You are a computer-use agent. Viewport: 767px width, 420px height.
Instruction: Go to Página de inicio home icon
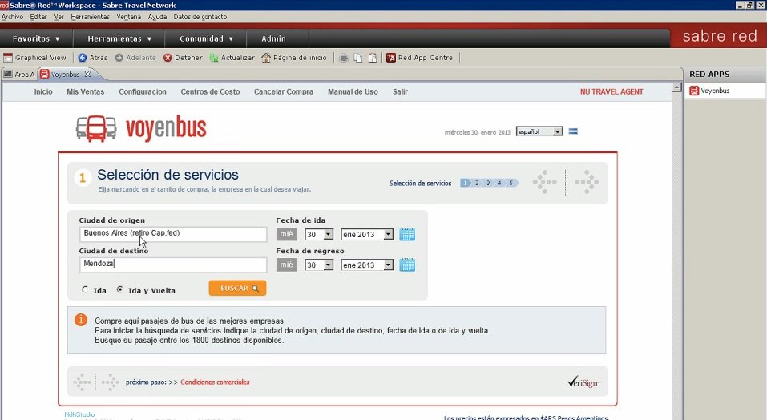(268, 58)
